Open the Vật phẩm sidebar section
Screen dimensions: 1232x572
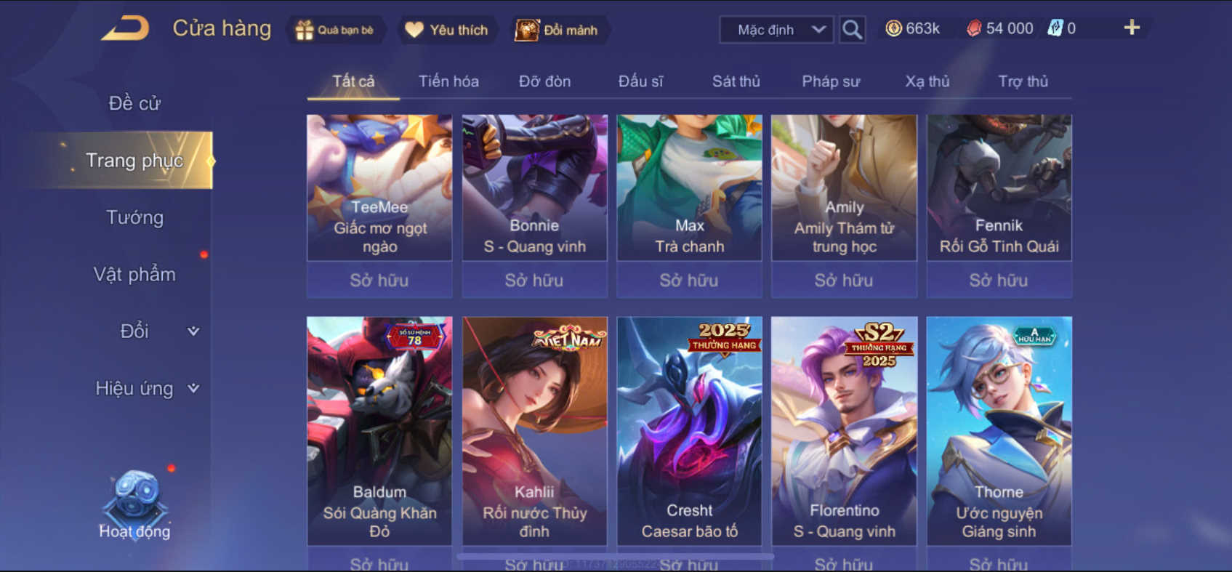point(134,274)
